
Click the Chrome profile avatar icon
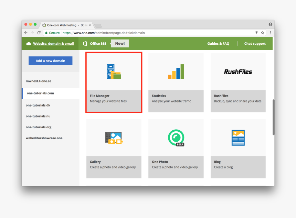pos(270,24)
